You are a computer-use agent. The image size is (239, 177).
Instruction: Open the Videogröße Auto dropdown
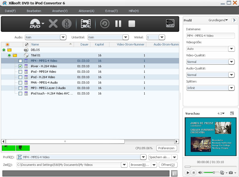pyautogui.click(x=231, y=49)
